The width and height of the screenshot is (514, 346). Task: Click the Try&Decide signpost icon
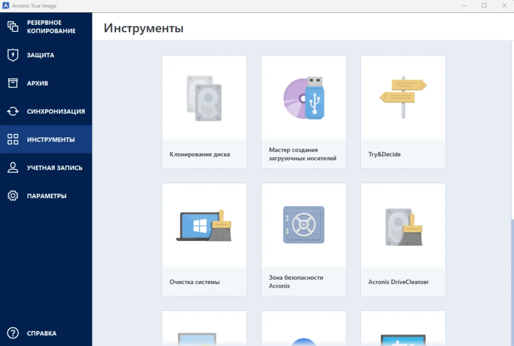403,97
